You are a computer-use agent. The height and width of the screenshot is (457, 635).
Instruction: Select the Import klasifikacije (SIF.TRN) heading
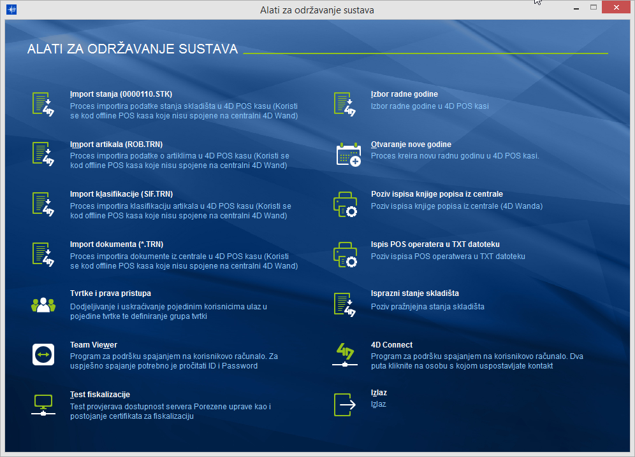tap(122, 194)
